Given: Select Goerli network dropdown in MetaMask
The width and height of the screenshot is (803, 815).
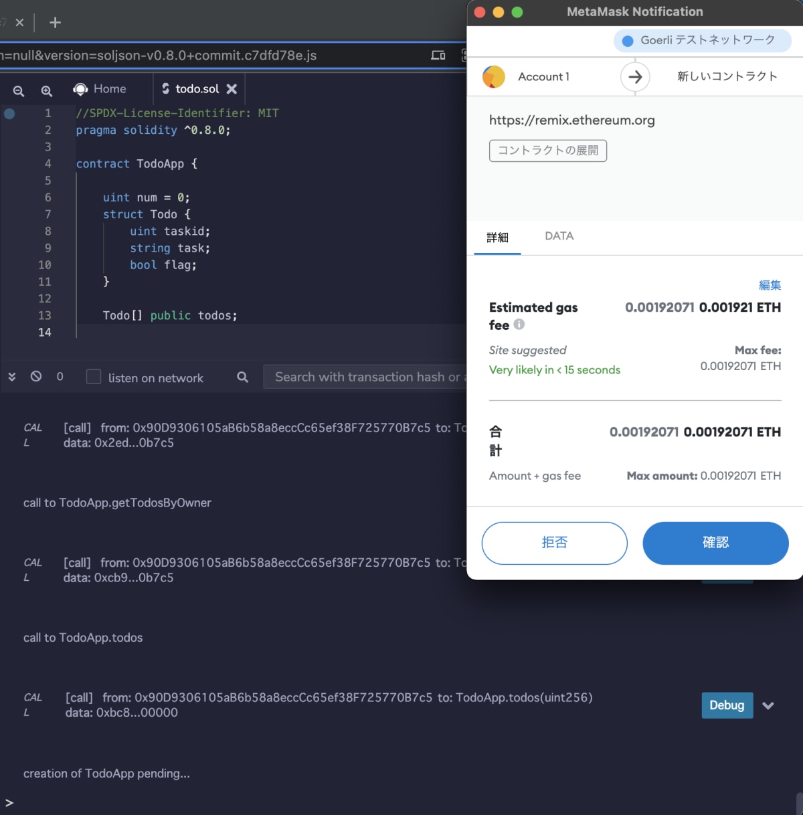Looking at the screenshot, I should [702, 40].
